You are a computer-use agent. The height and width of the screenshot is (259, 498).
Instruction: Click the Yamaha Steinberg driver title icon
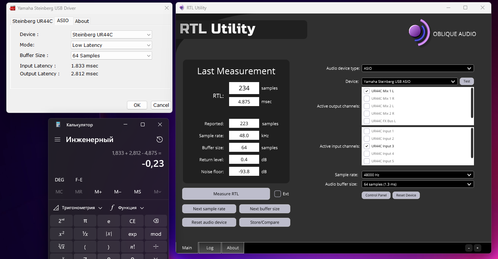coord(12,8)
